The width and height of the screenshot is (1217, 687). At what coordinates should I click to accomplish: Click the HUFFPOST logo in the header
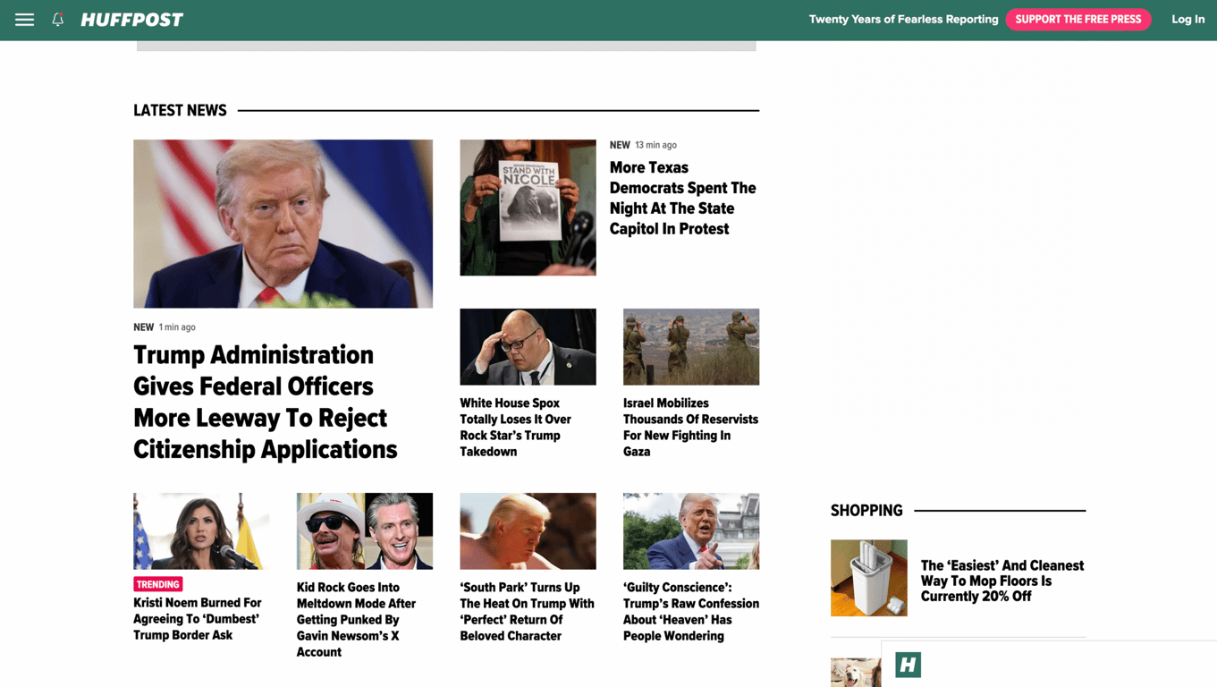131,19
